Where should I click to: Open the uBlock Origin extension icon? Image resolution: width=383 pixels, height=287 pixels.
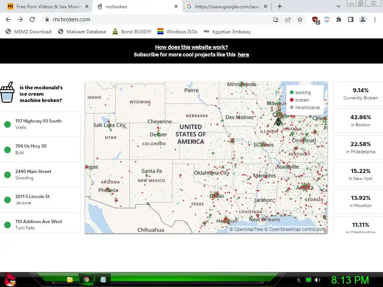coord(316,20)
